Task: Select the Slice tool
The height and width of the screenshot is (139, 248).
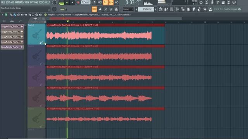Action: pos(29,15)
